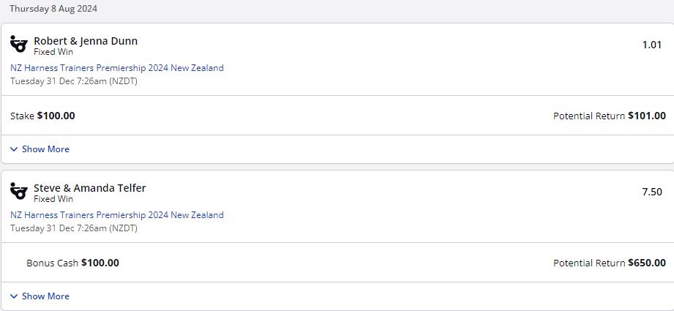Screen dimensions: 674x311
Task: Click the harness racing icon beside Steve & Amanda Telfer
Action: (18, 192)
